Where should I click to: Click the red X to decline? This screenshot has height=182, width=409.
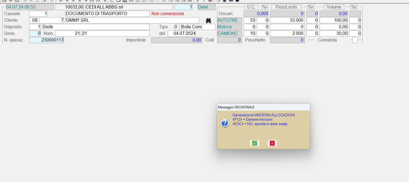click(x=272, y=143)
